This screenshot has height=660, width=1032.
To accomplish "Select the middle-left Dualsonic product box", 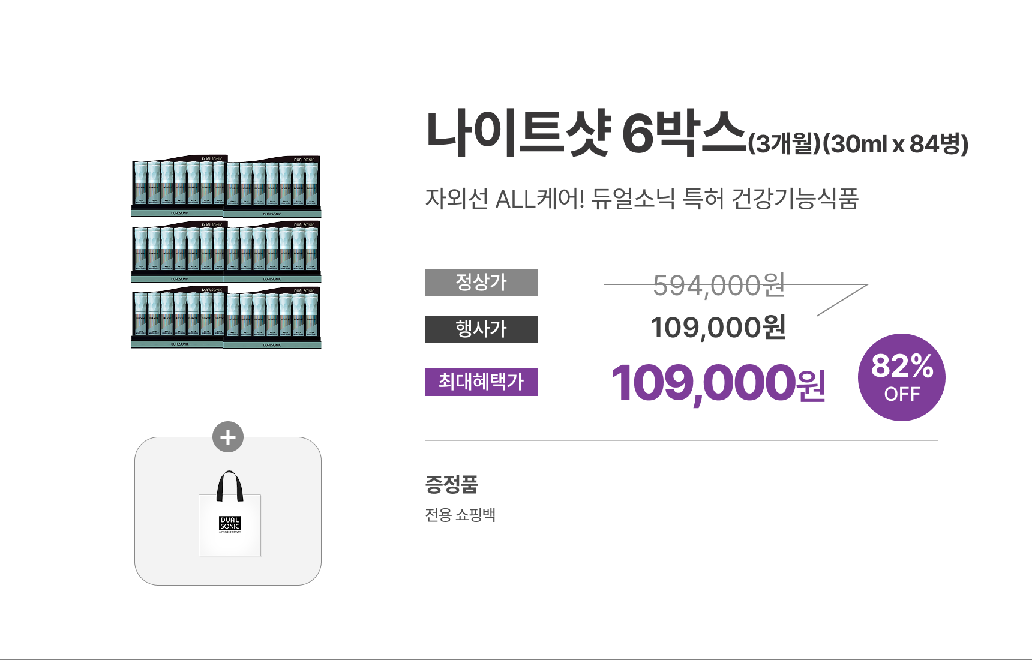I will 179,252.
